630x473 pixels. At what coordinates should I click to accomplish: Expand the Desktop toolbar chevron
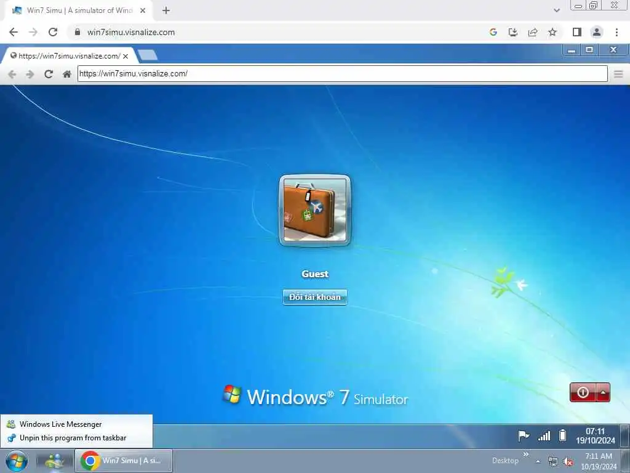click(x=525, y=455)
